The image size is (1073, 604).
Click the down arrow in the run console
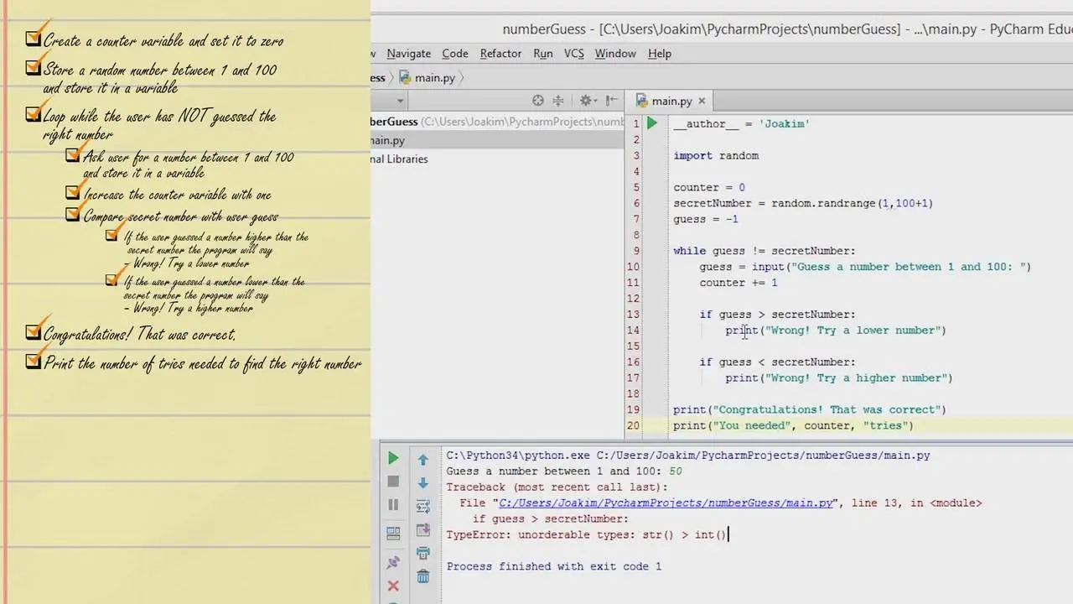423,483
